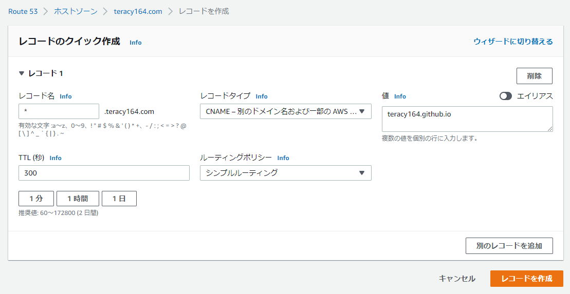Viewport: 570px width, 294px height.
Task: Open Info link beside ルーティングポリシー
Action: pos(283,158)
